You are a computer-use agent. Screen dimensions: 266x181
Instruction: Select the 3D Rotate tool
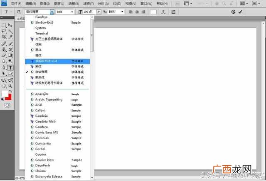(4, 80)
